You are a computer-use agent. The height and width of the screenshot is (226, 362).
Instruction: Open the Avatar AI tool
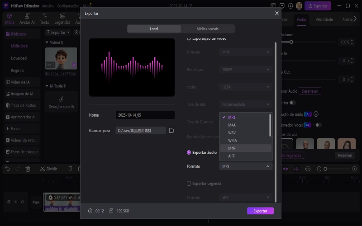[x=27, y=19]
